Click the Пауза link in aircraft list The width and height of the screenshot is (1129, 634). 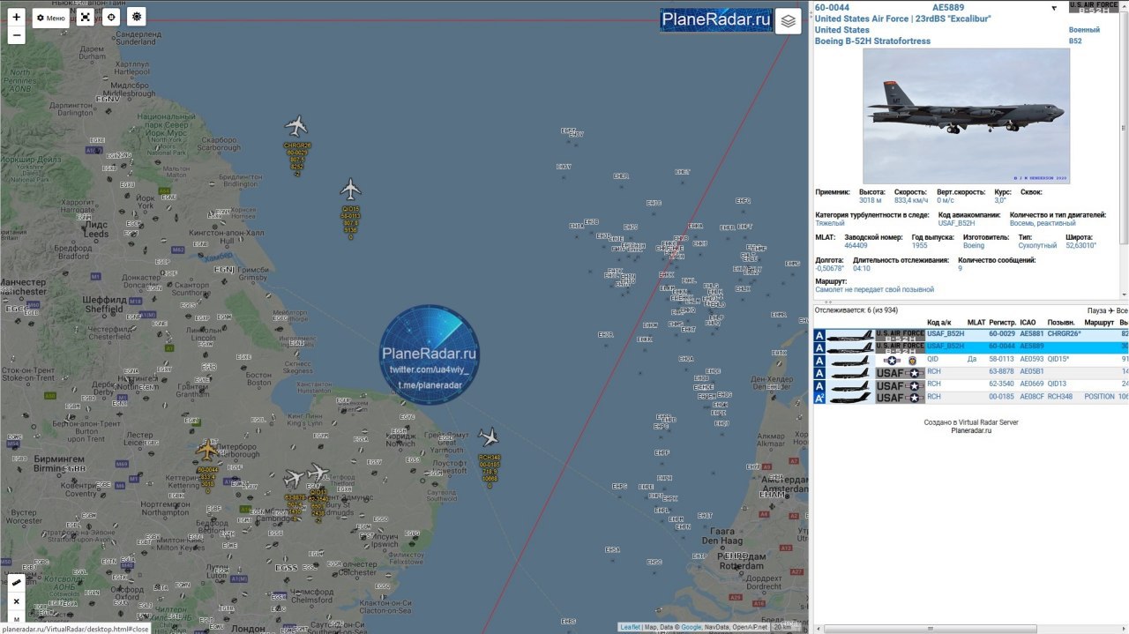coord(1096,310)
